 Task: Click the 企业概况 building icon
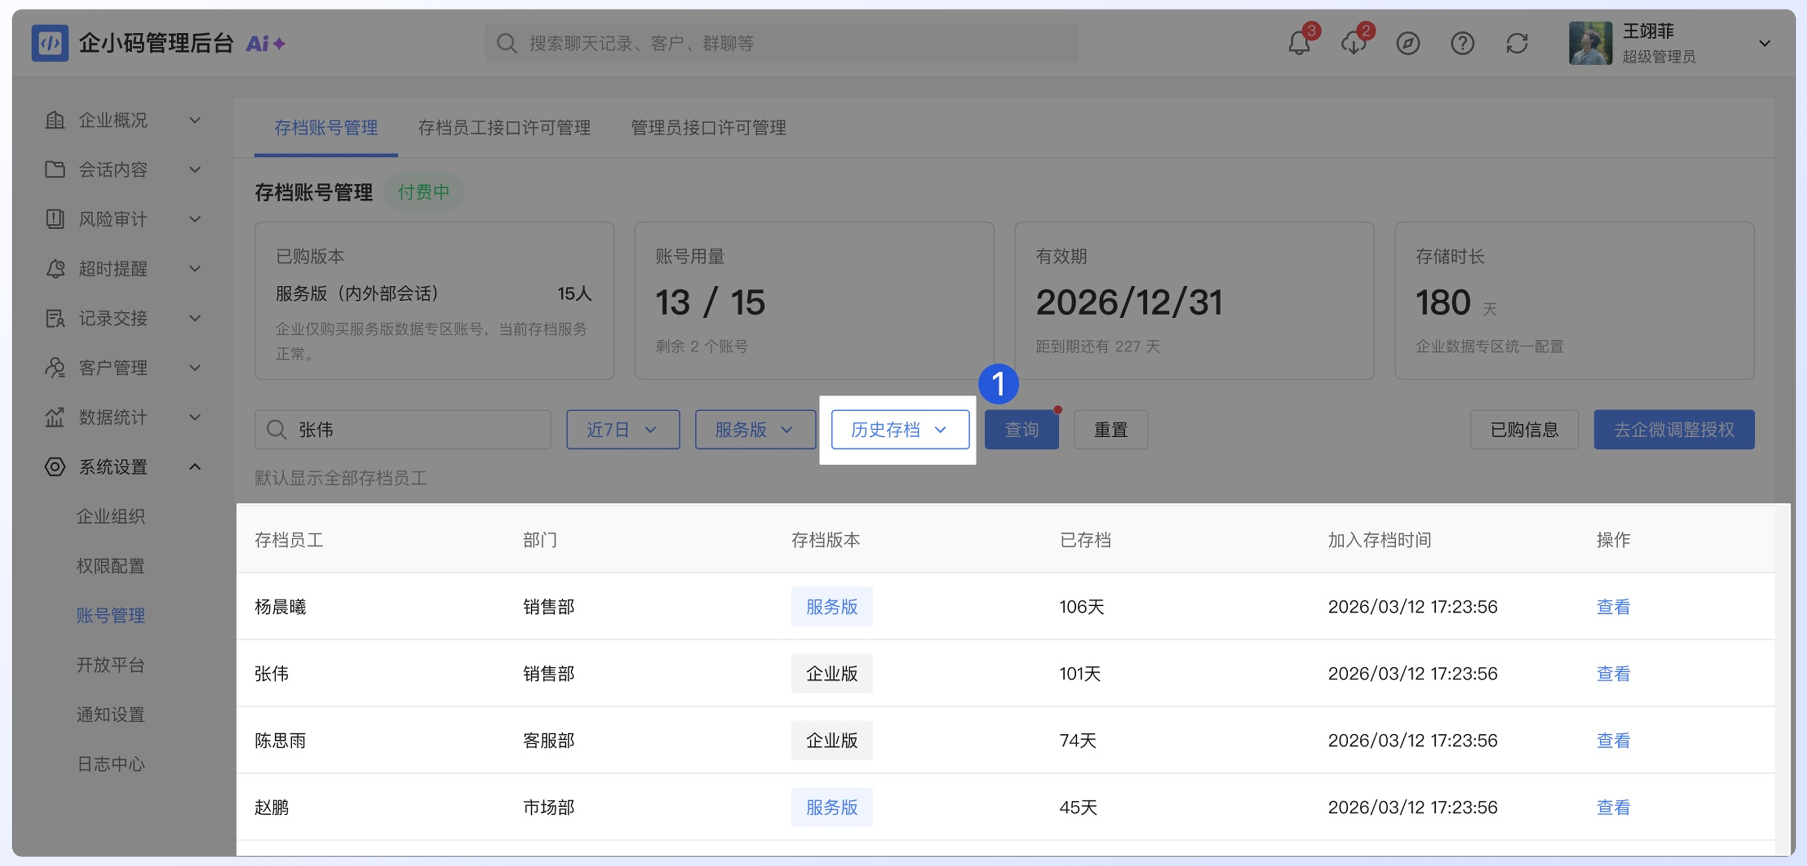point(55,120)
